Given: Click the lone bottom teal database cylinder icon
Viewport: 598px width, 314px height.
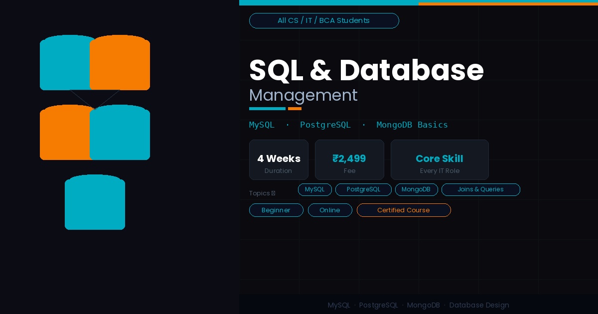Looking at the screenshot, I should (x=95, y=202).
